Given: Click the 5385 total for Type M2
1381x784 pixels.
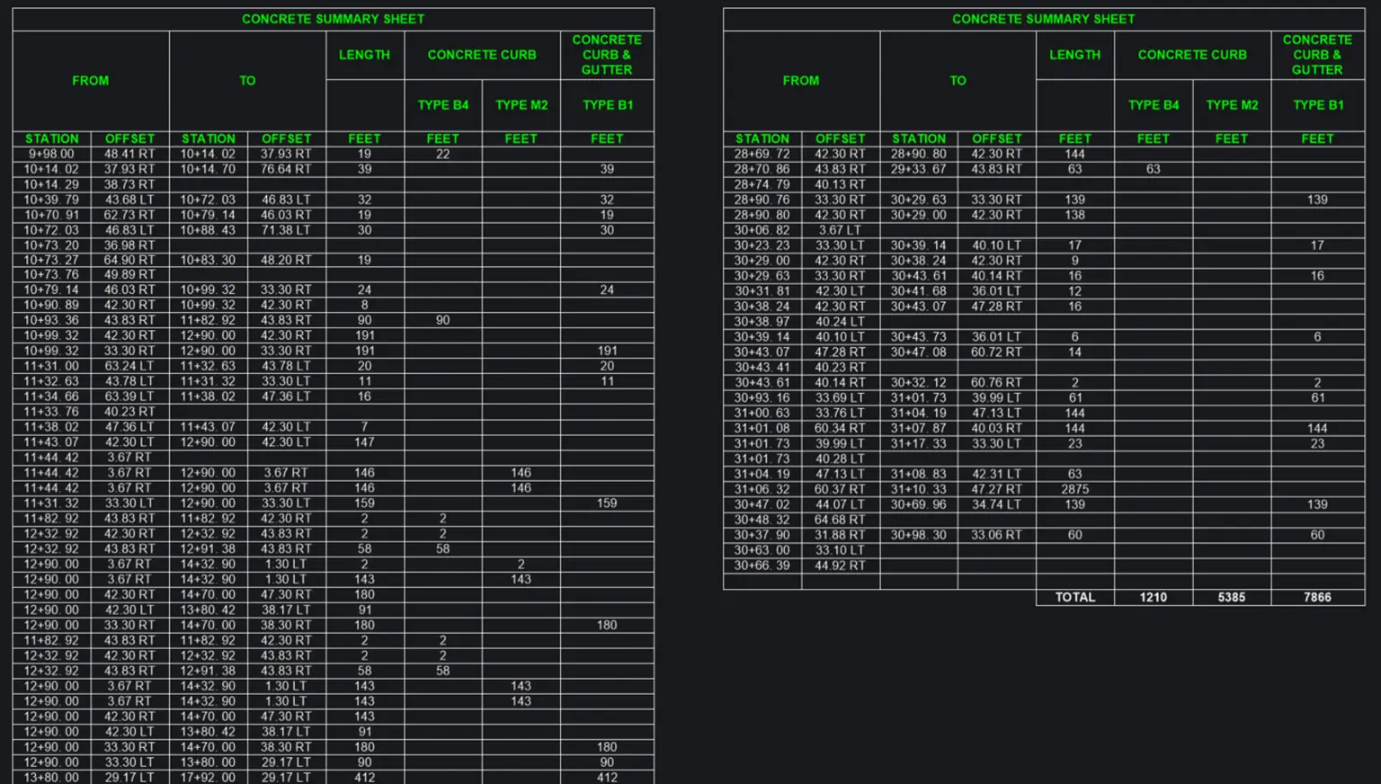Looking at the screenshot, I should pyautogui.click(x=1231, y=597).
